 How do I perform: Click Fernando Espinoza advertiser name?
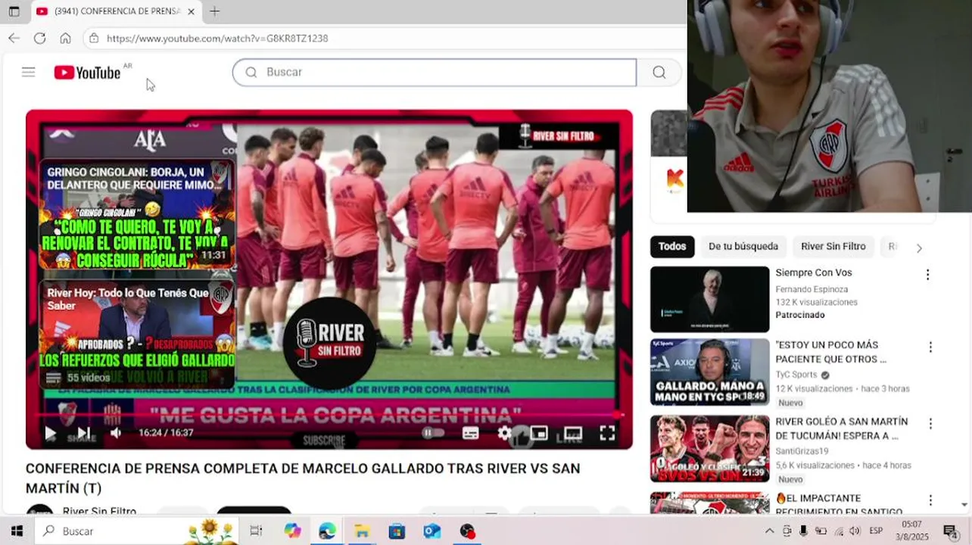[812, 289]
